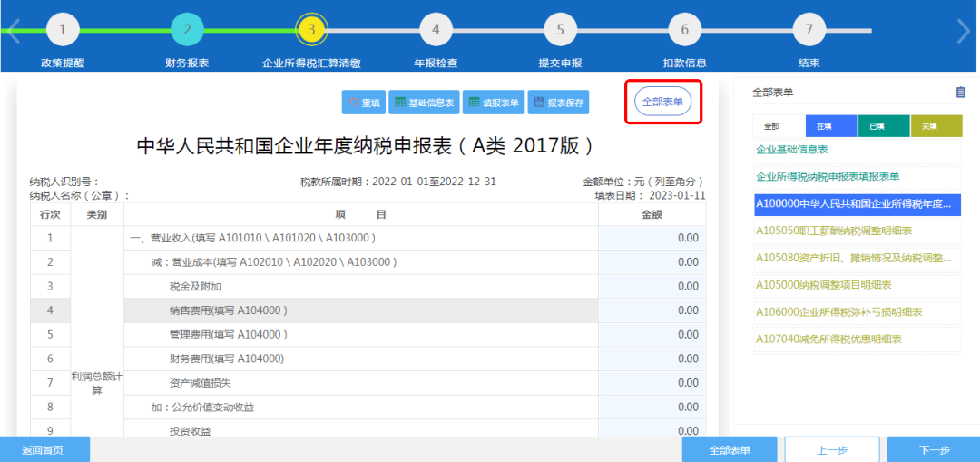
Task: Click 下一步 to proceed
Action: tap(933, 449)
